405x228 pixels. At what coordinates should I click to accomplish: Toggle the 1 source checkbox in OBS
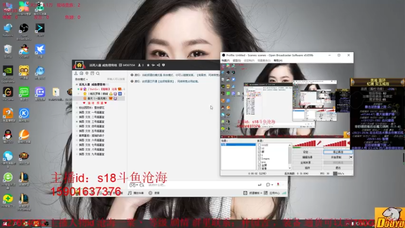click(259, 155)
